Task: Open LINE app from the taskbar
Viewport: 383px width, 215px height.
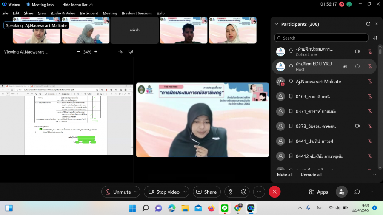Action: pos(224,208)
